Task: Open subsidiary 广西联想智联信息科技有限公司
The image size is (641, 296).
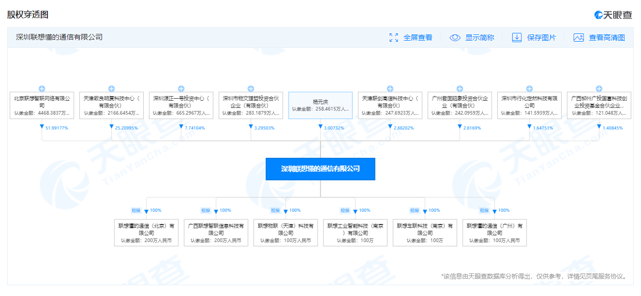Action: pos(216,233)
